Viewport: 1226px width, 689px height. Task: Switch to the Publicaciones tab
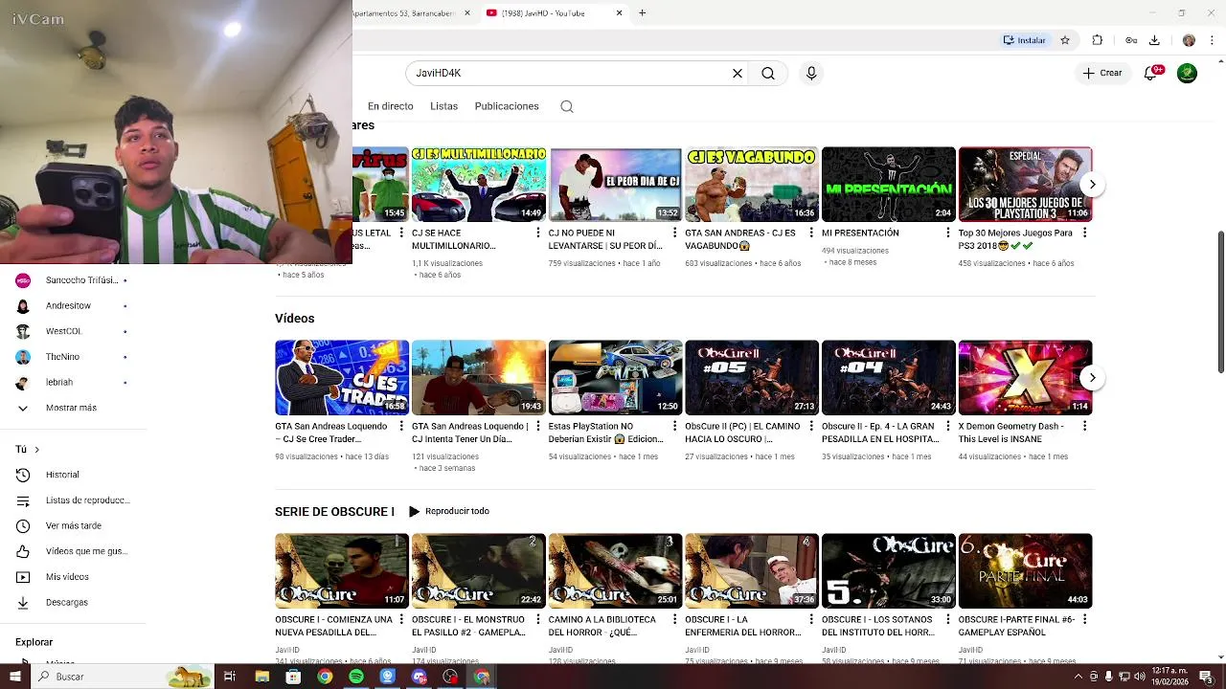(x=507, y=106)
